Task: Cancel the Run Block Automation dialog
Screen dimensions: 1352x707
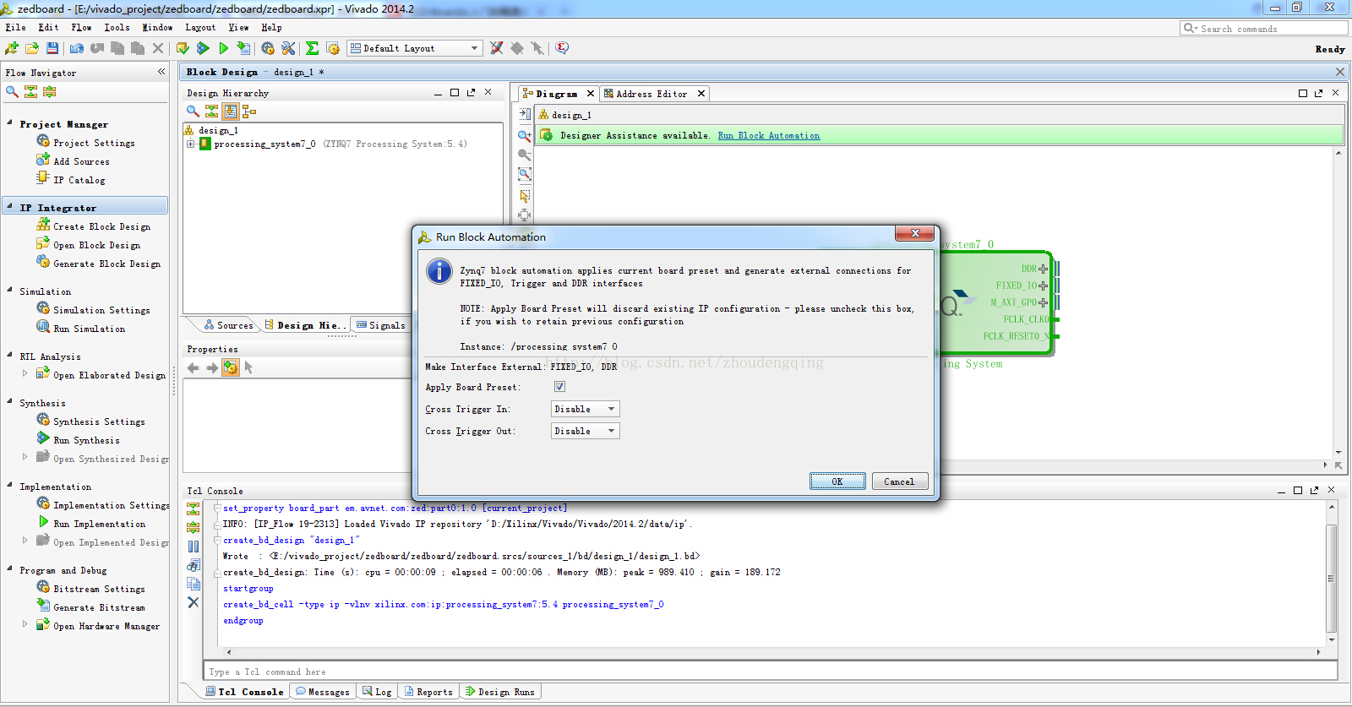Action: point(899,481)
